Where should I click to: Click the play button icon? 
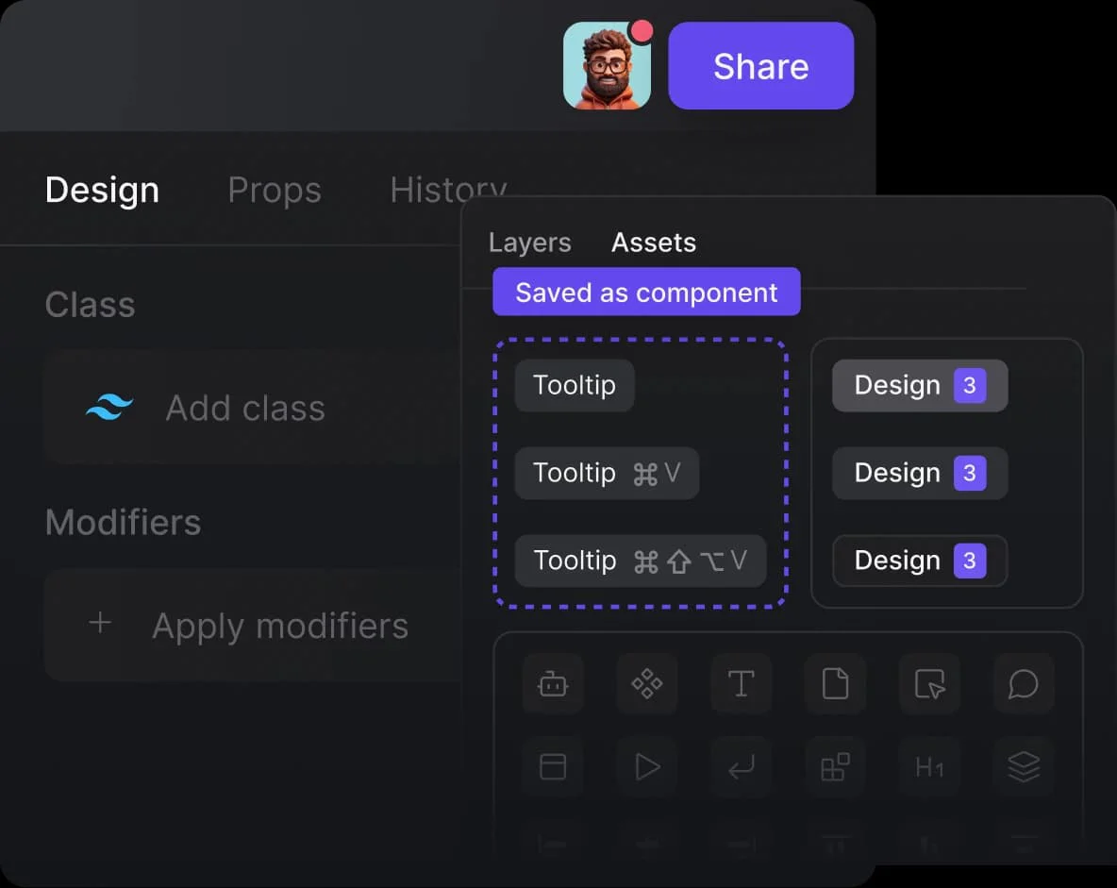point(646,766)
